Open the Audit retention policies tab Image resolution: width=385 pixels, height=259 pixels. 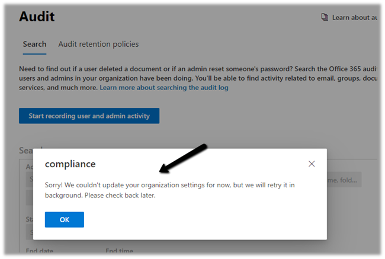tap(98, 44)
